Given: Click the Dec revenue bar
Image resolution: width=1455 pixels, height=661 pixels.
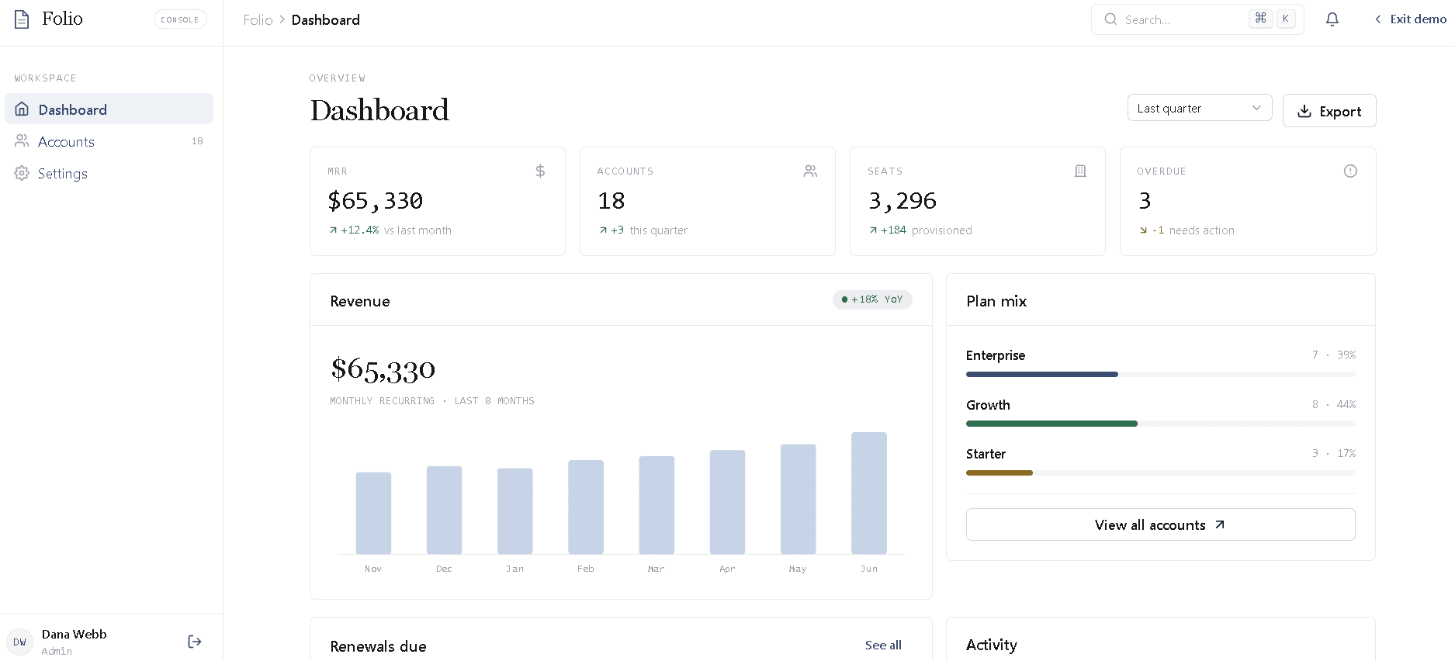Looking at the screenshot, I should [x=444, y=510].
